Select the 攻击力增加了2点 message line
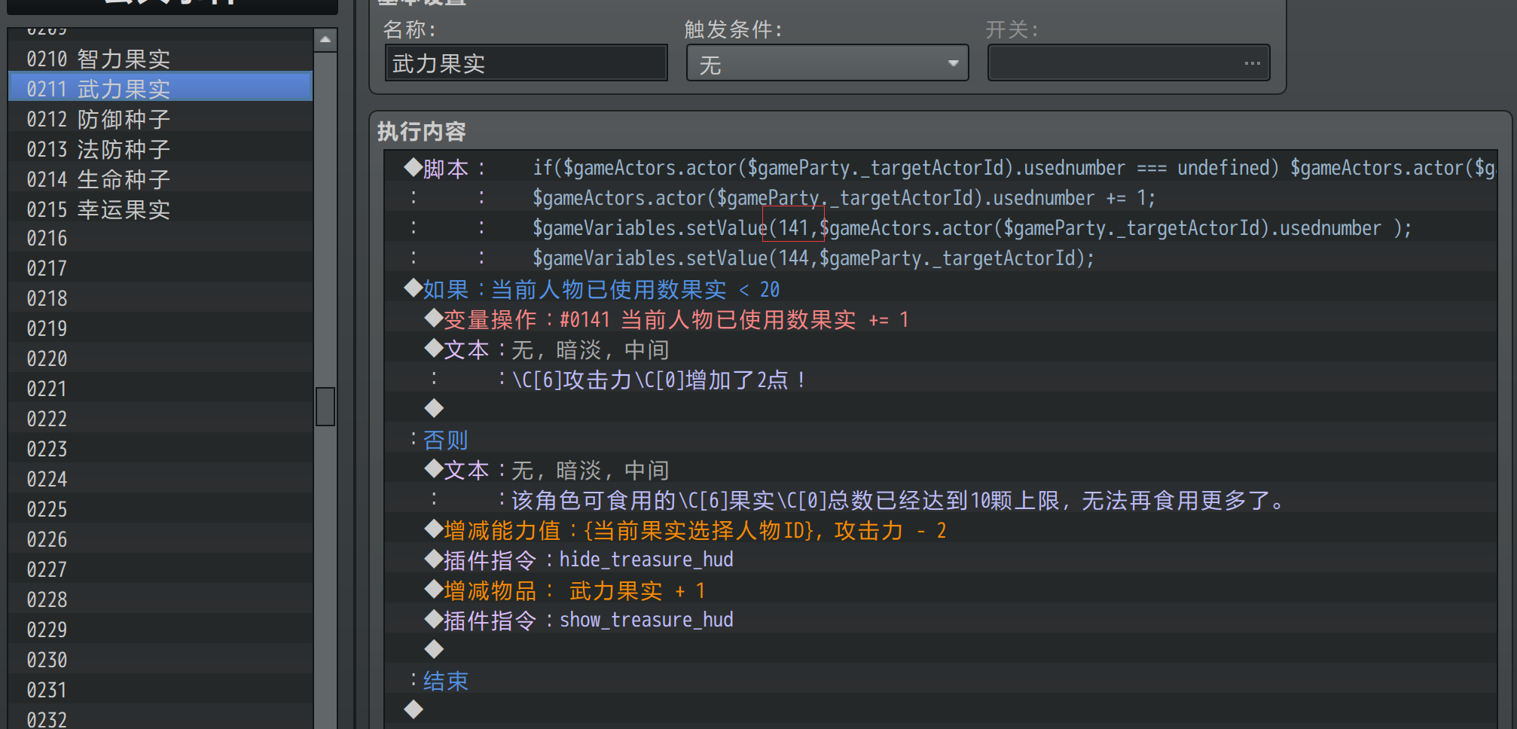 point(940,380)
